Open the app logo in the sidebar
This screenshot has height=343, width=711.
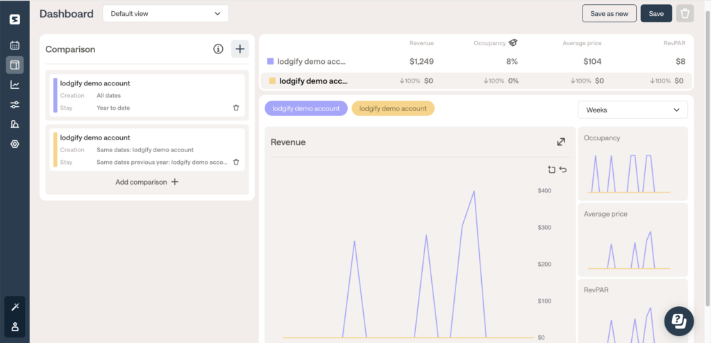pos(15,19)
